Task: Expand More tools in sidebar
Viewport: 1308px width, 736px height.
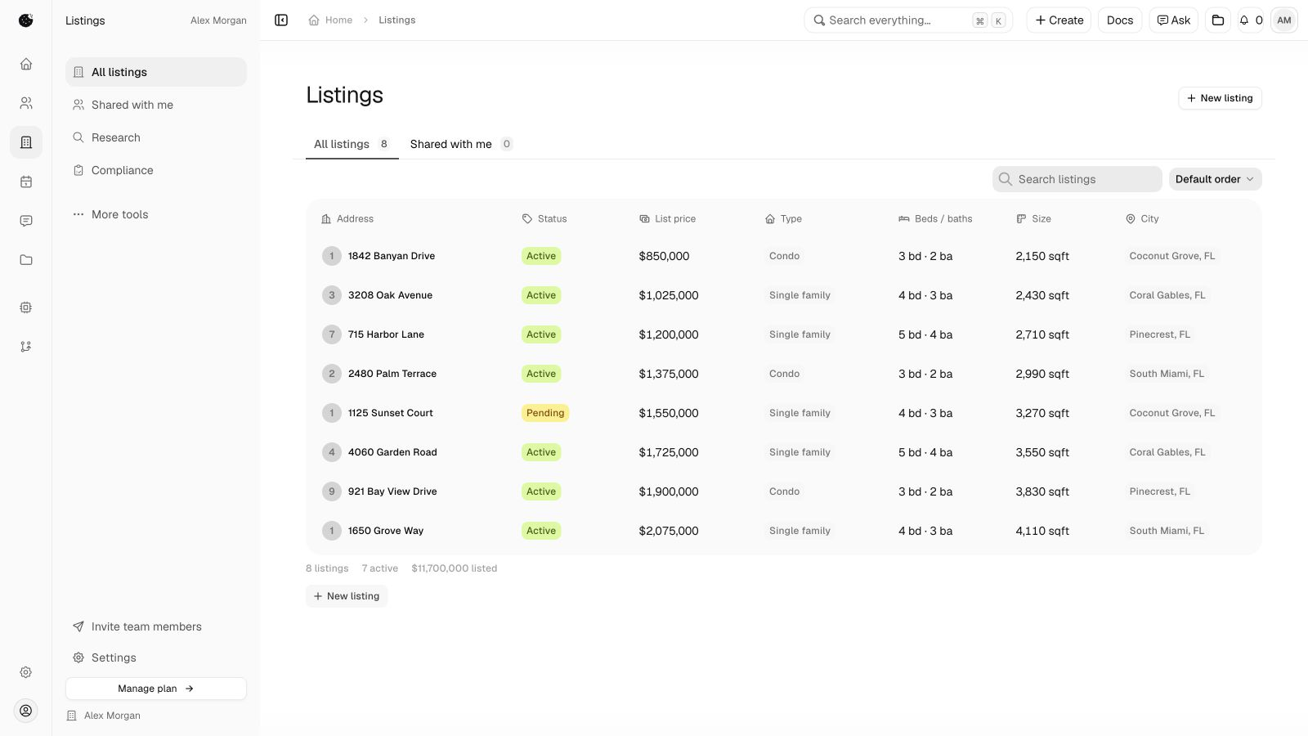Action: point(155,214)
